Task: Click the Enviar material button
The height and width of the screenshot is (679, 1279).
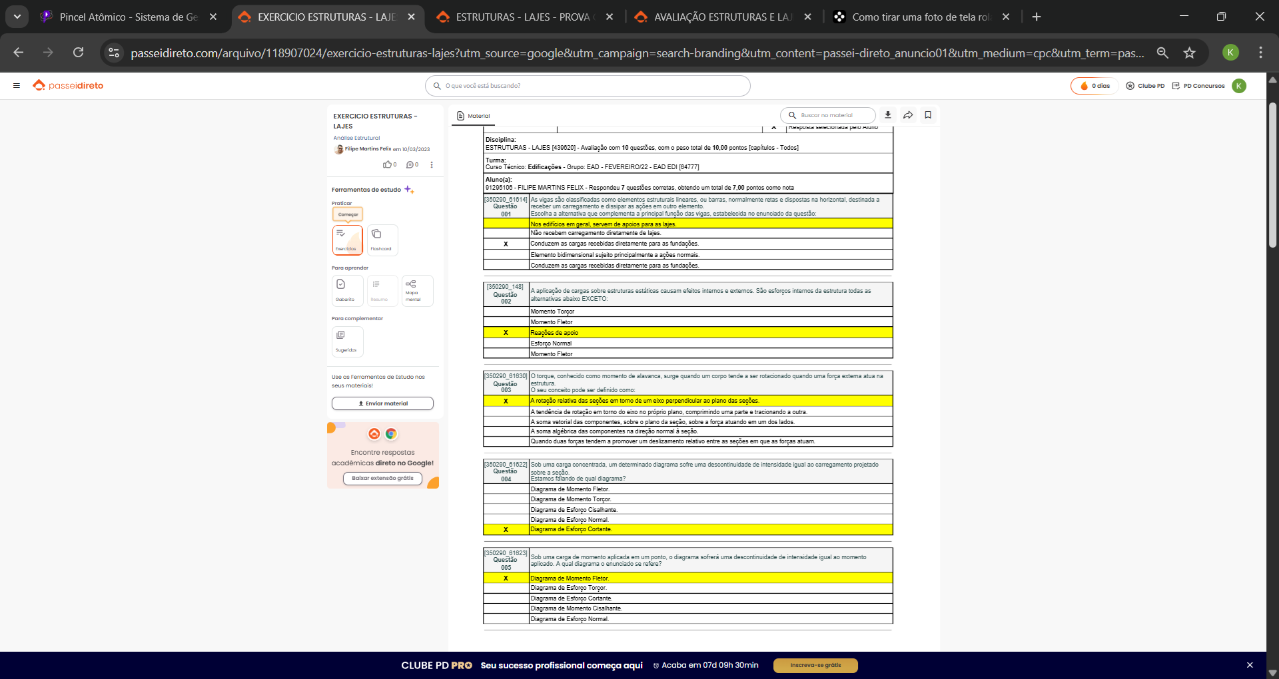Action: pyautogui.click(x=382, y=403)
